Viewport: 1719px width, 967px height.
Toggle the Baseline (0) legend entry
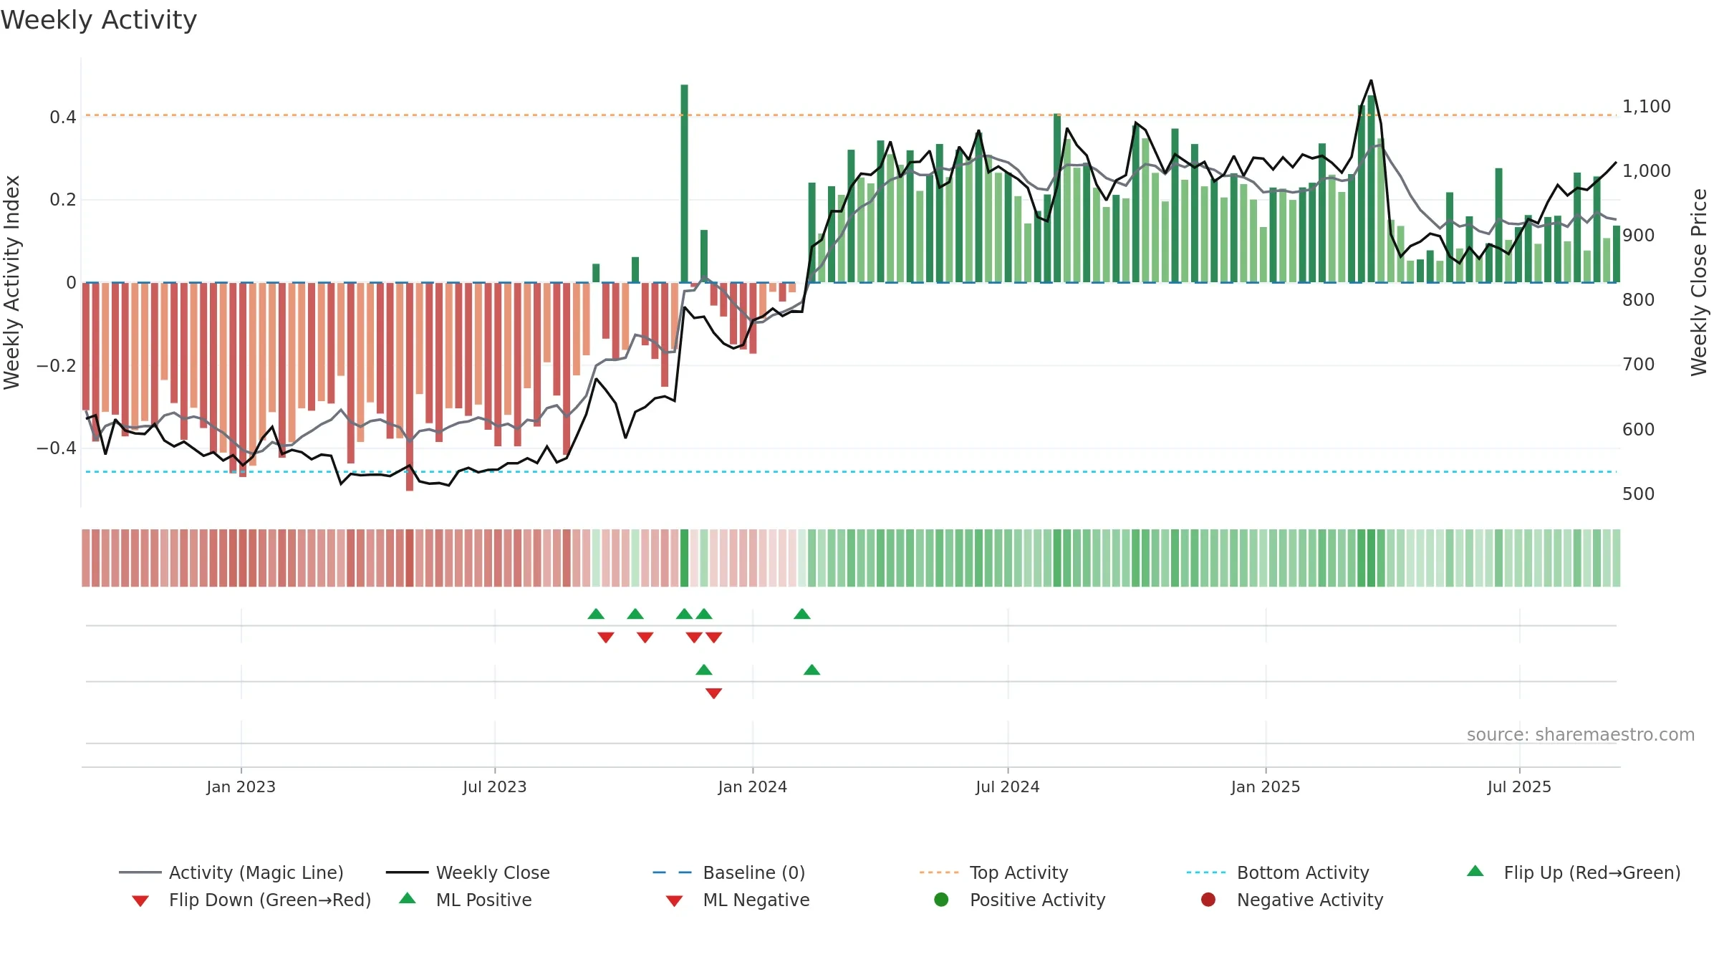pyautogui.click(x=729, y=872)
